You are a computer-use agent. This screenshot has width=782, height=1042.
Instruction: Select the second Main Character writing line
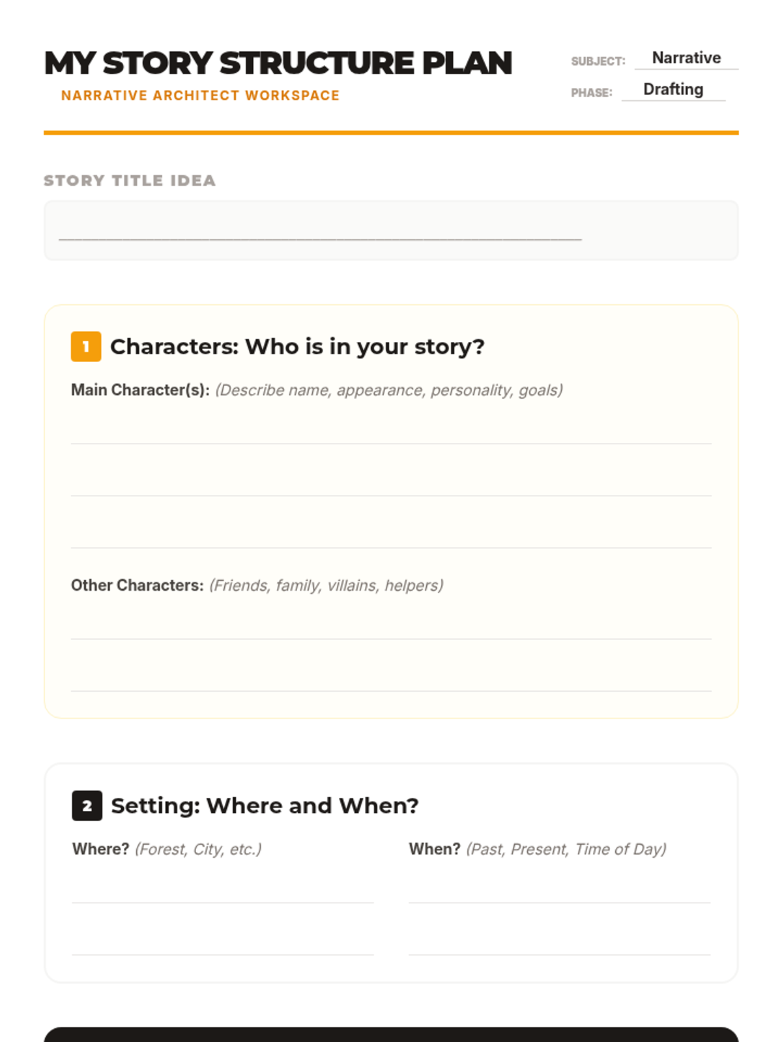pos(391,483)
